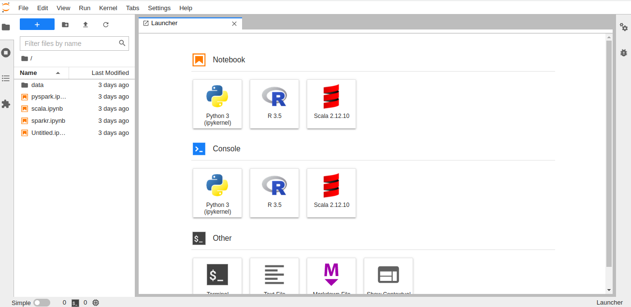Click the blue New Launcher plus button
This screenshot has height=307, width=631.
(37, 25)
